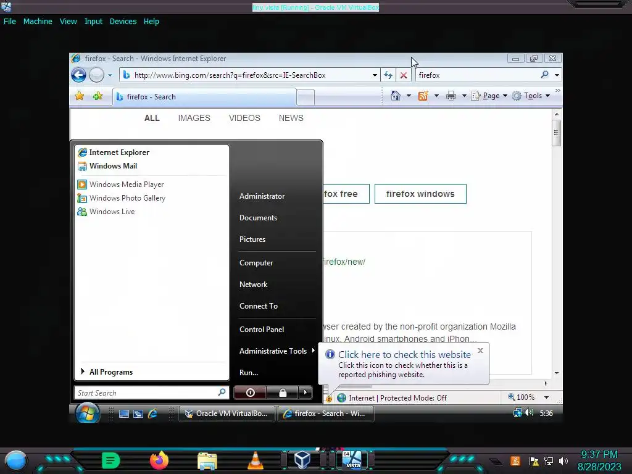Click the Print icon
The image size is (632, 474).
pyautogui.click(x=451, y=96)
